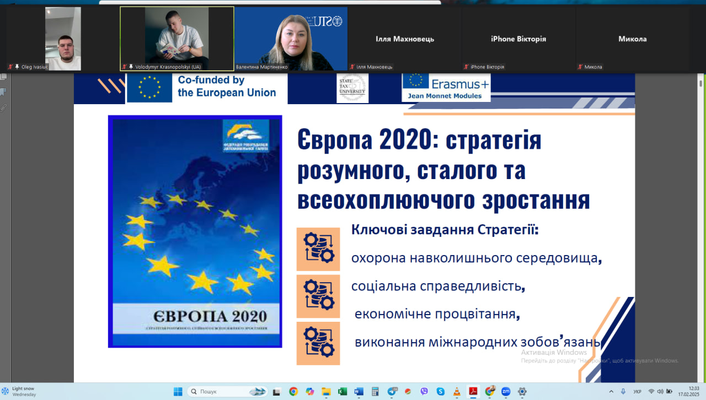
Task: Open Task View on the taskbar
Action: click(x=276, y=392)
